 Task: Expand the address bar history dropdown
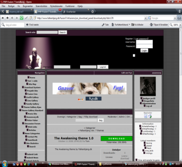(146, 18)
